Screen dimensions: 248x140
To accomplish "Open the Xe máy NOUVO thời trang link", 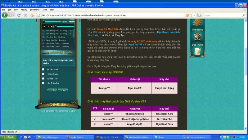I will 142,42.
